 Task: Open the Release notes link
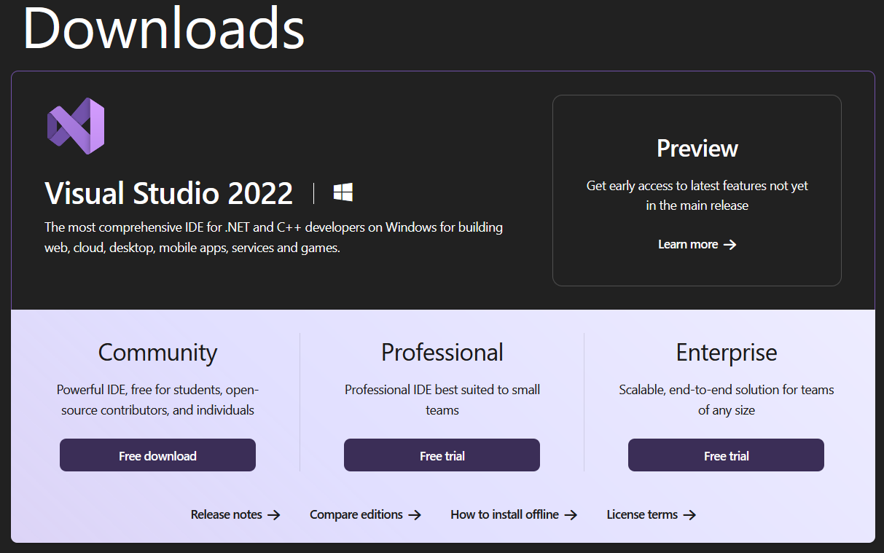(226, 514)
